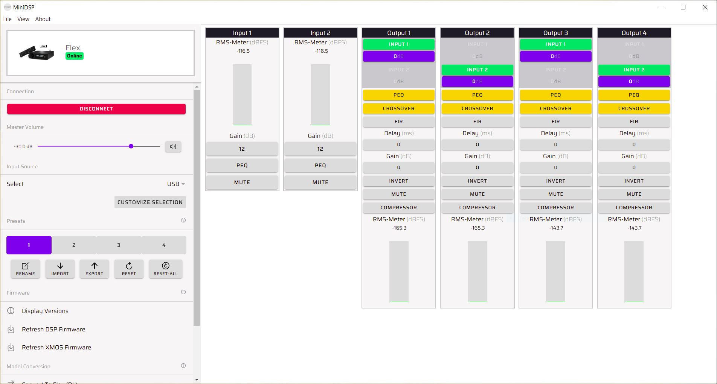
Task: Open the View menu
Action: [23, 19]
